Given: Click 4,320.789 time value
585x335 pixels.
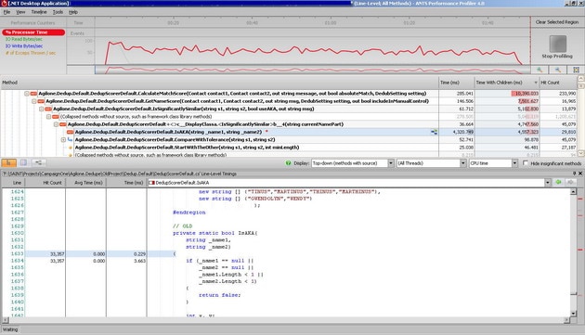Looking at the screenshot, I should (x=463, y=132).
